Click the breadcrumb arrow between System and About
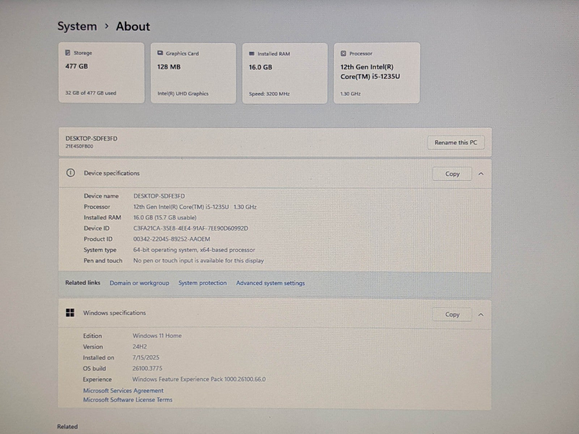The image size is (579, 434). coord(106,26)
